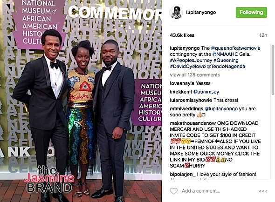The height and width of the screenshot is (202, 275).
Task: Open the lupitanyongo username in header
Action: (201, 13)
